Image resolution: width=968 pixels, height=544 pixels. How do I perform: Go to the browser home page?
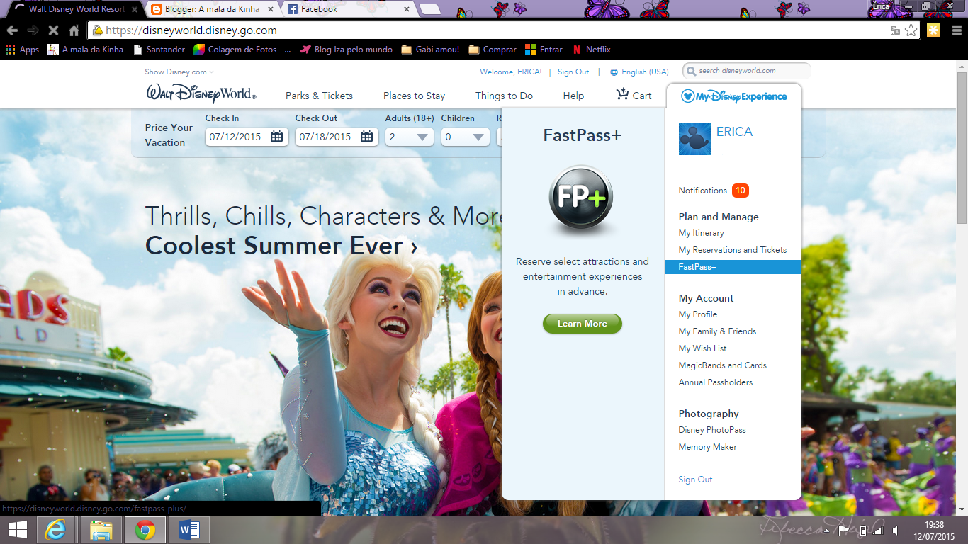click(74, 30)
